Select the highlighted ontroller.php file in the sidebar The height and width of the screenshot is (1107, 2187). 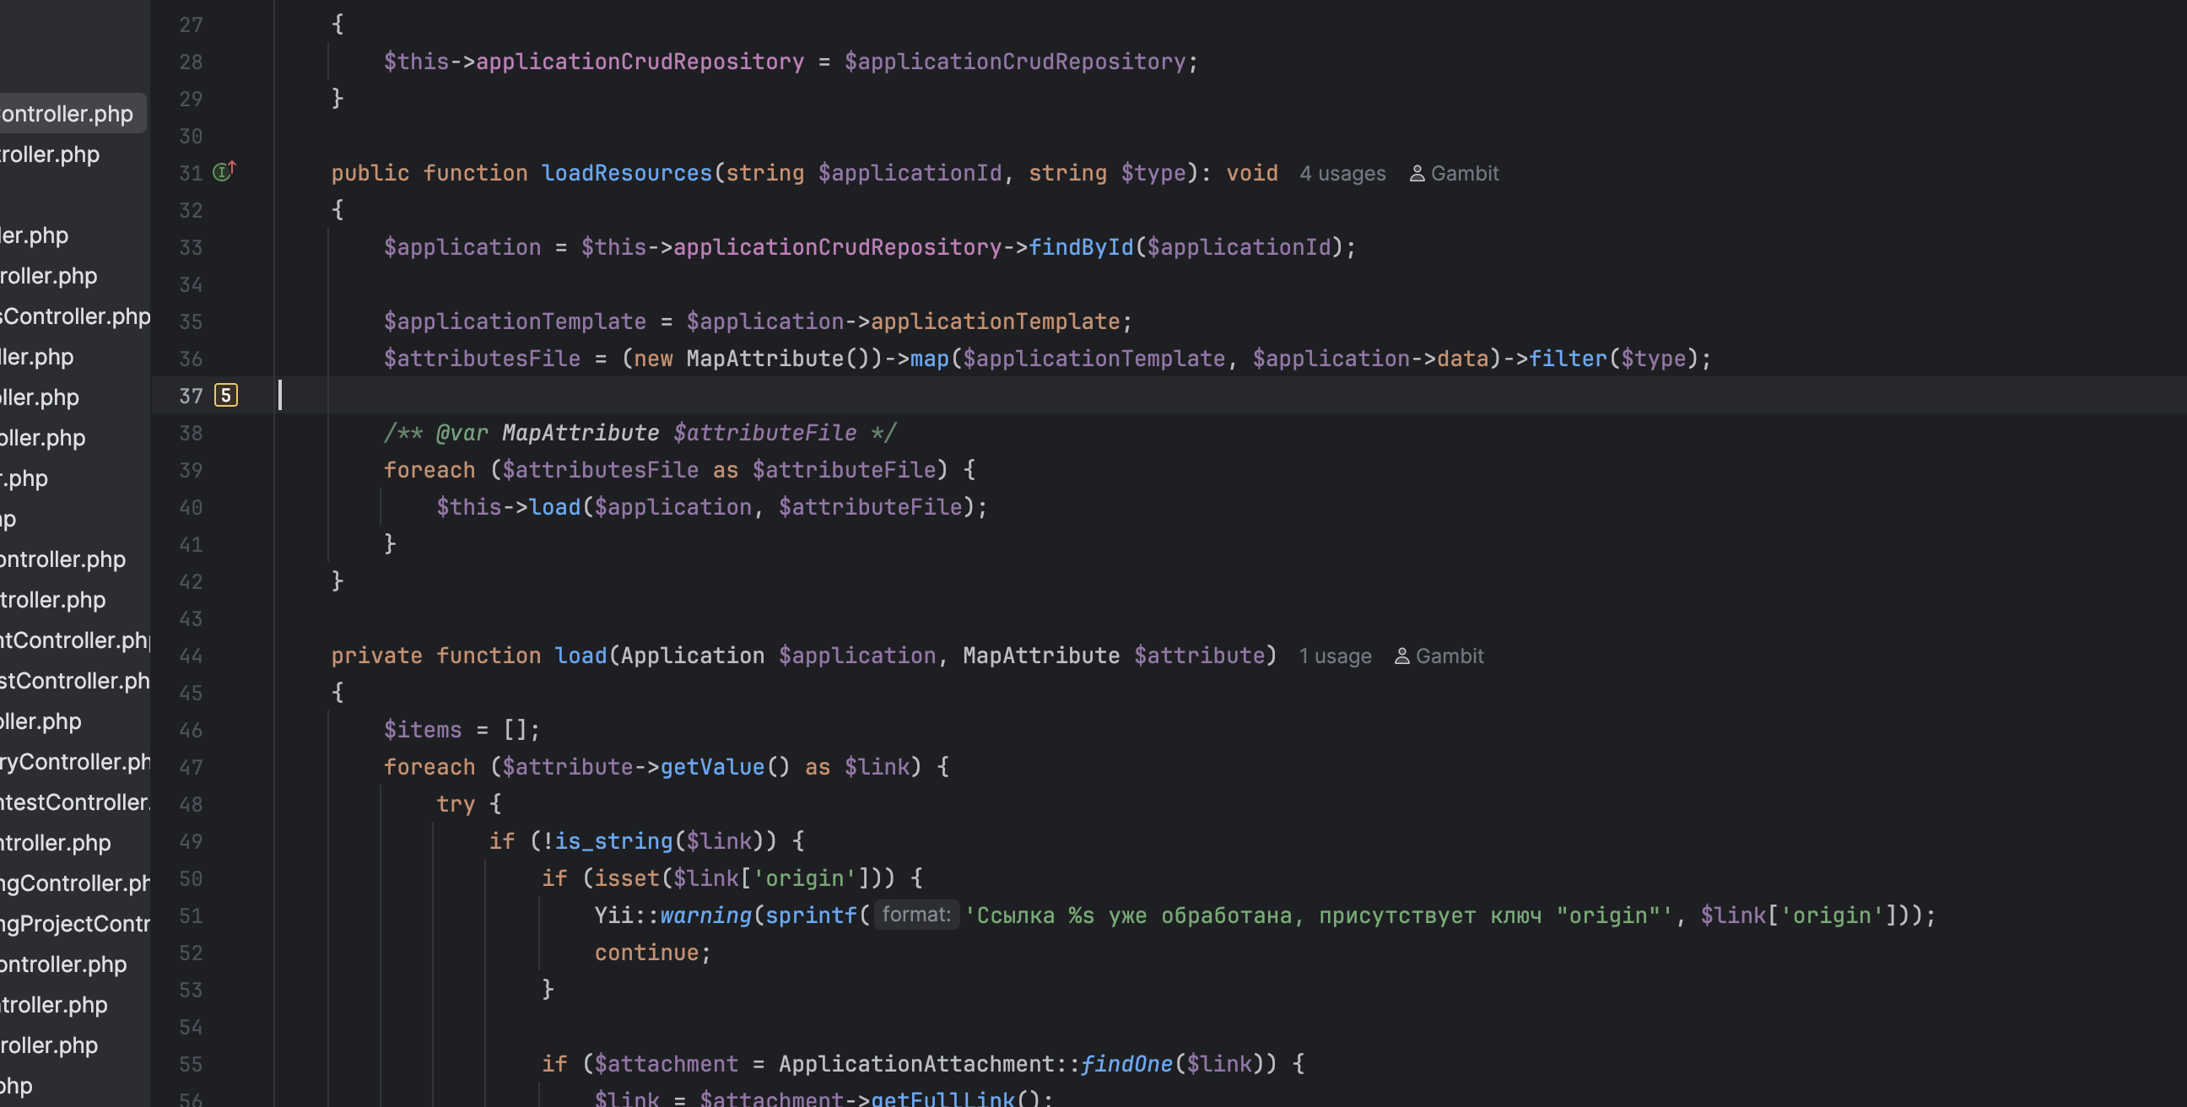67,114
